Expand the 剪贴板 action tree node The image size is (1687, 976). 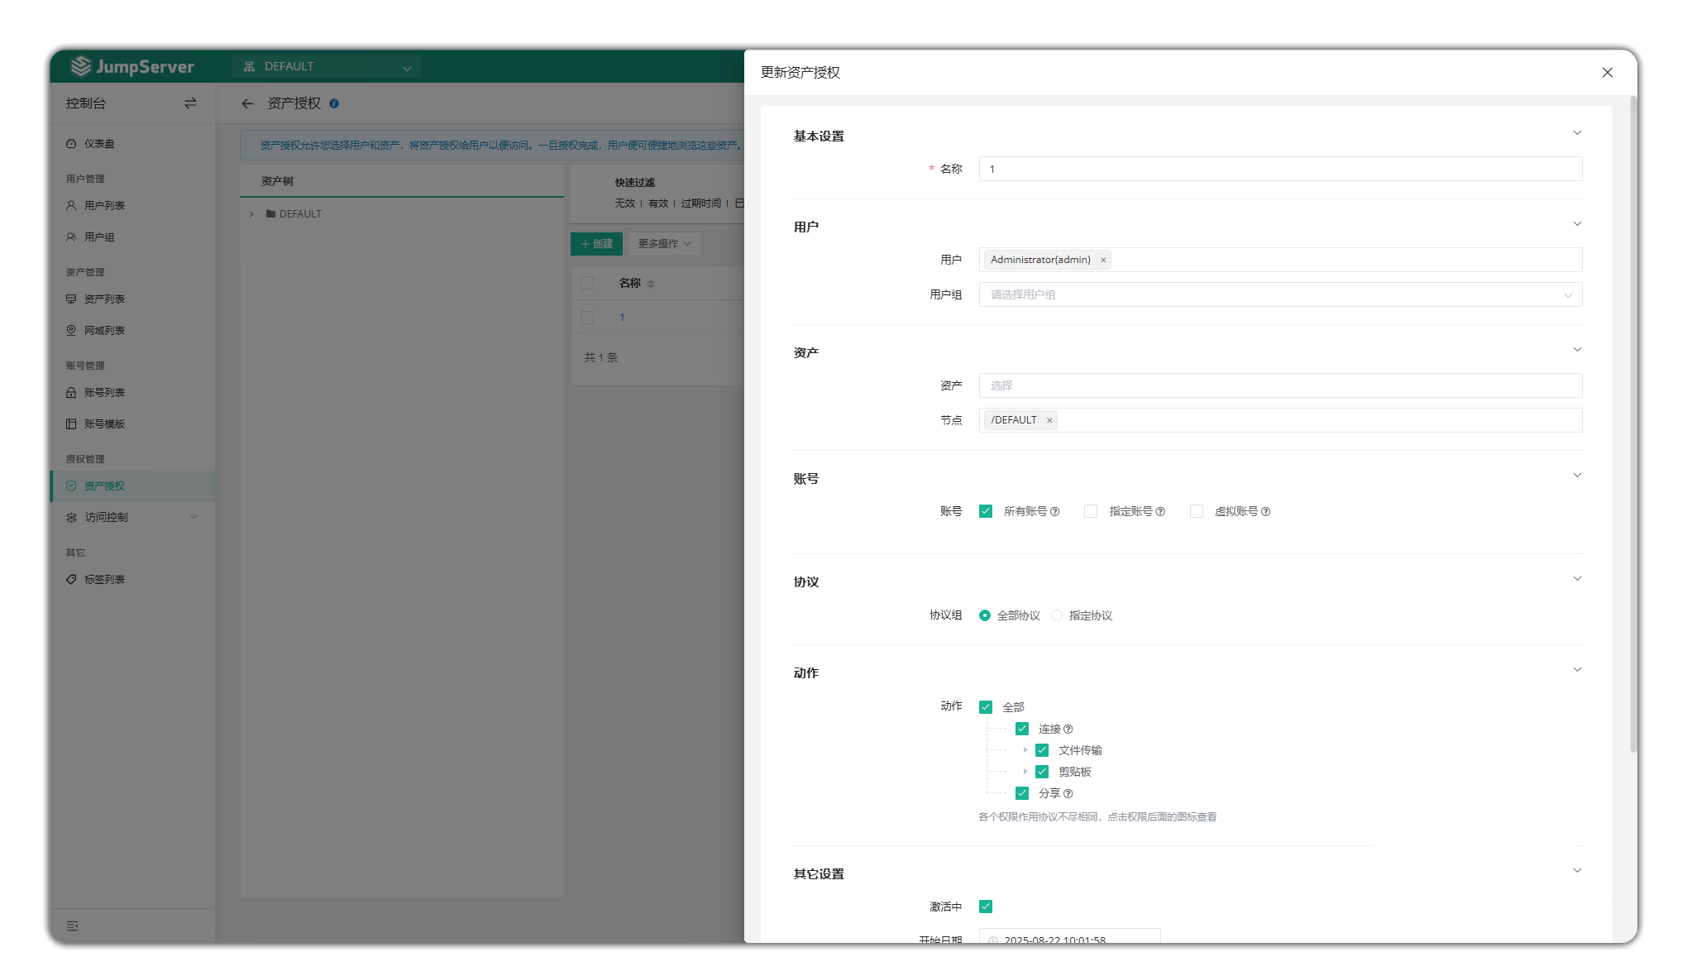[1025, 772]
